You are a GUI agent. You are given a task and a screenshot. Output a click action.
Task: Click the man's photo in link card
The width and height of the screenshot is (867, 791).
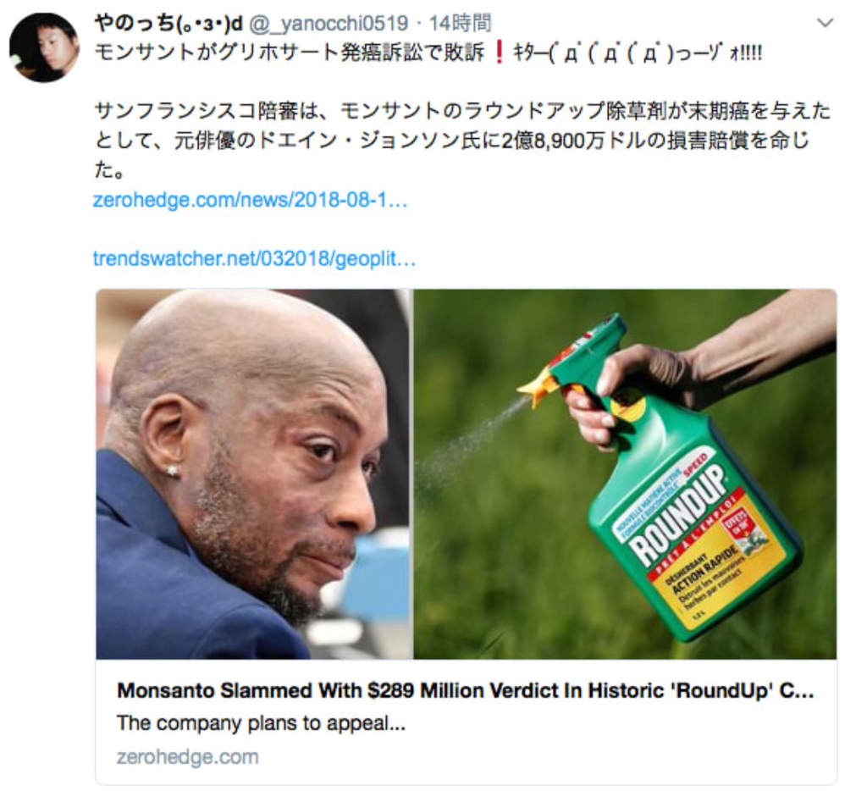click(254, 474)
